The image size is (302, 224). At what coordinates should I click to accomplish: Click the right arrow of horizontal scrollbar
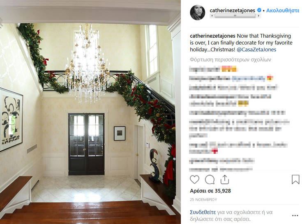(258, 16)
